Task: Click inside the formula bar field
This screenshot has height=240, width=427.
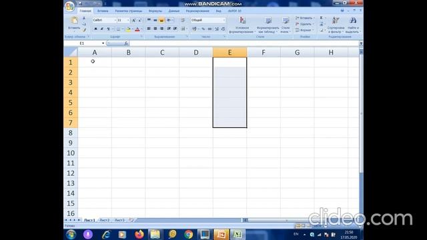Action: pyautogui.click(x=244, y=43)
